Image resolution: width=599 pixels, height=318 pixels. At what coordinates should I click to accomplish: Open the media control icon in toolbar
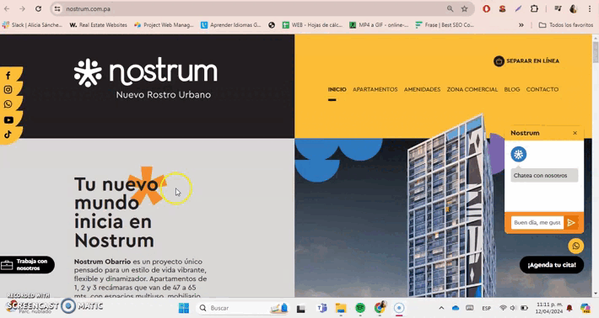click(558, 8)
